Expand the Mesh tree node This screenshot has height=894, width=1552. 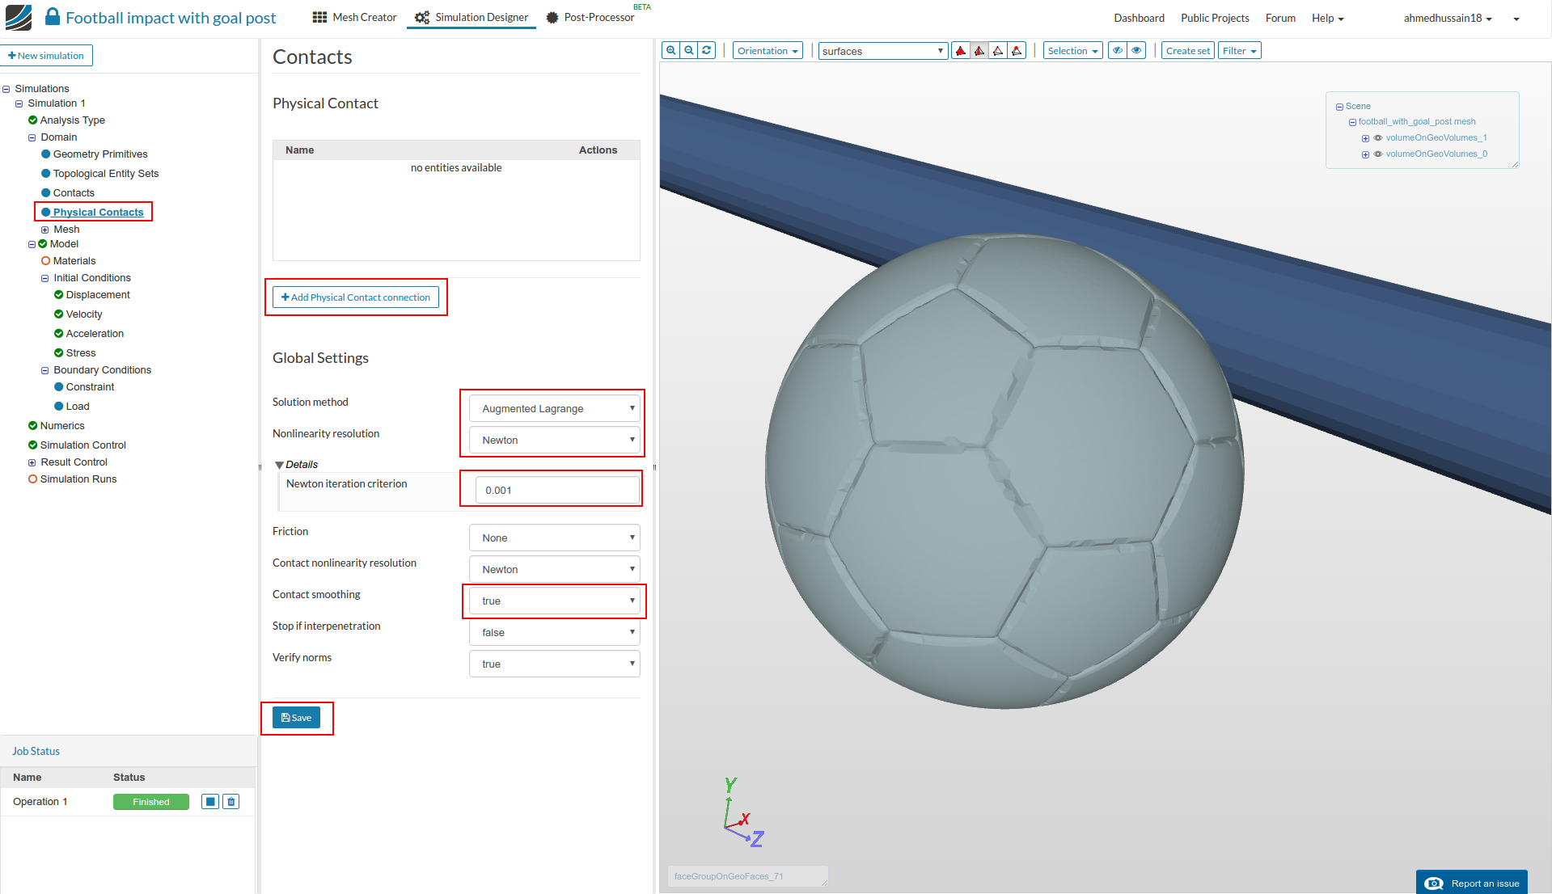45,230
